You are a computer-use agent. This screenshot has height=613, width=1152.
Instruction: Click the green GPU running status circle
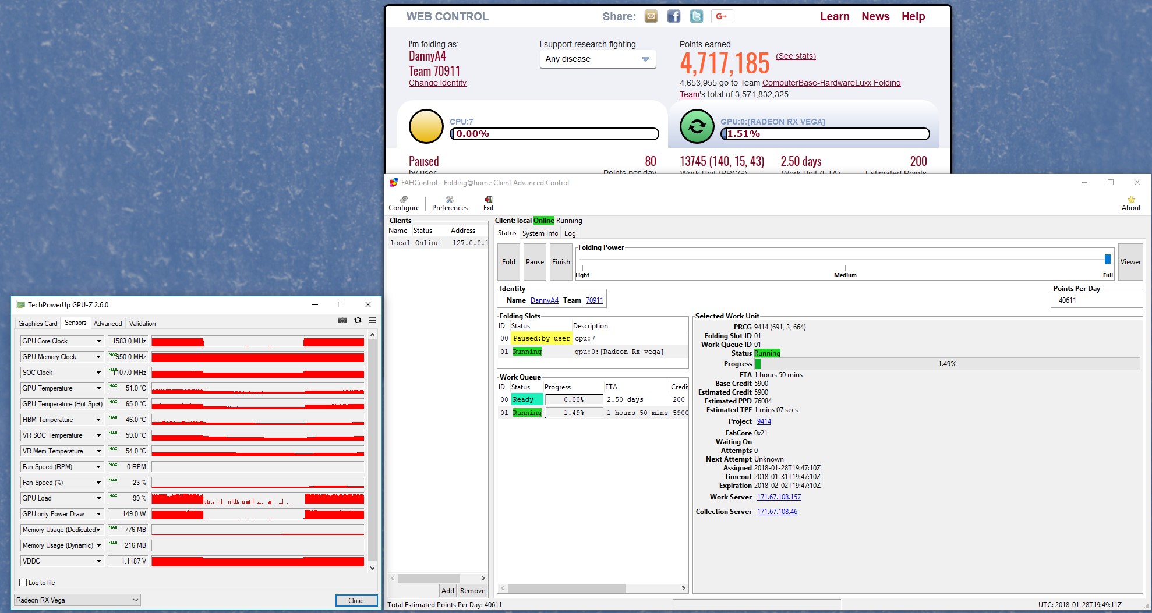[697, 126]
